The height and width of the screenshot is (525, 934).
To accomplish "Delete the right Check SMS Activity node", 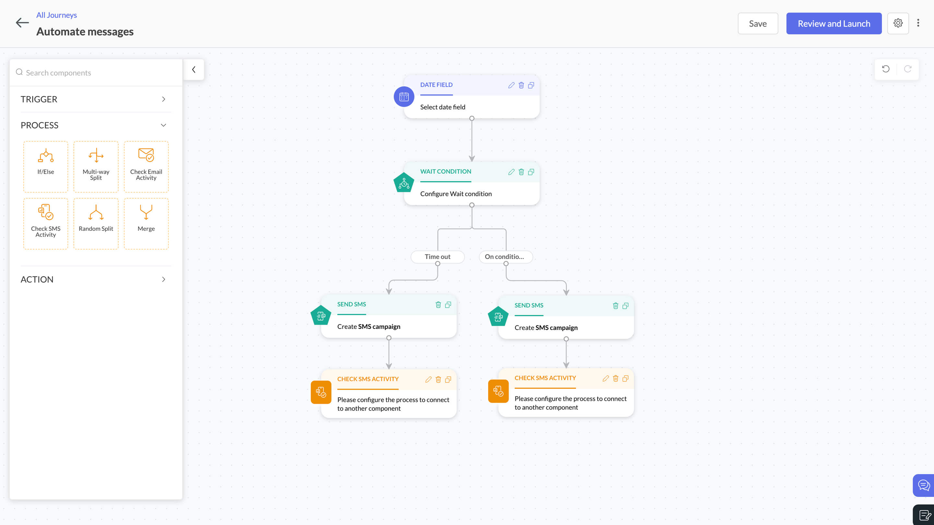I will pos(615,378).
